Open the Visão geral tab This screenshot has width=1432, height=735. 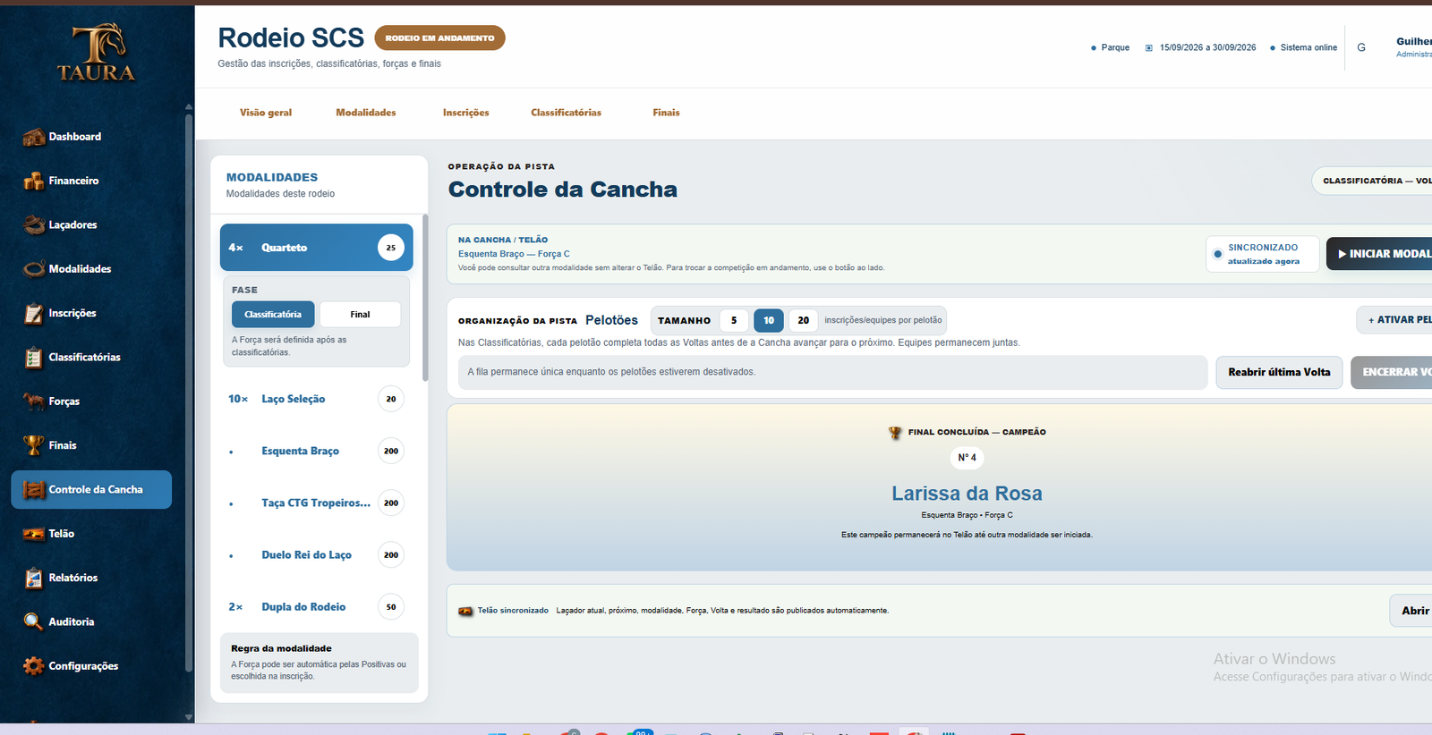pos(266,113)
